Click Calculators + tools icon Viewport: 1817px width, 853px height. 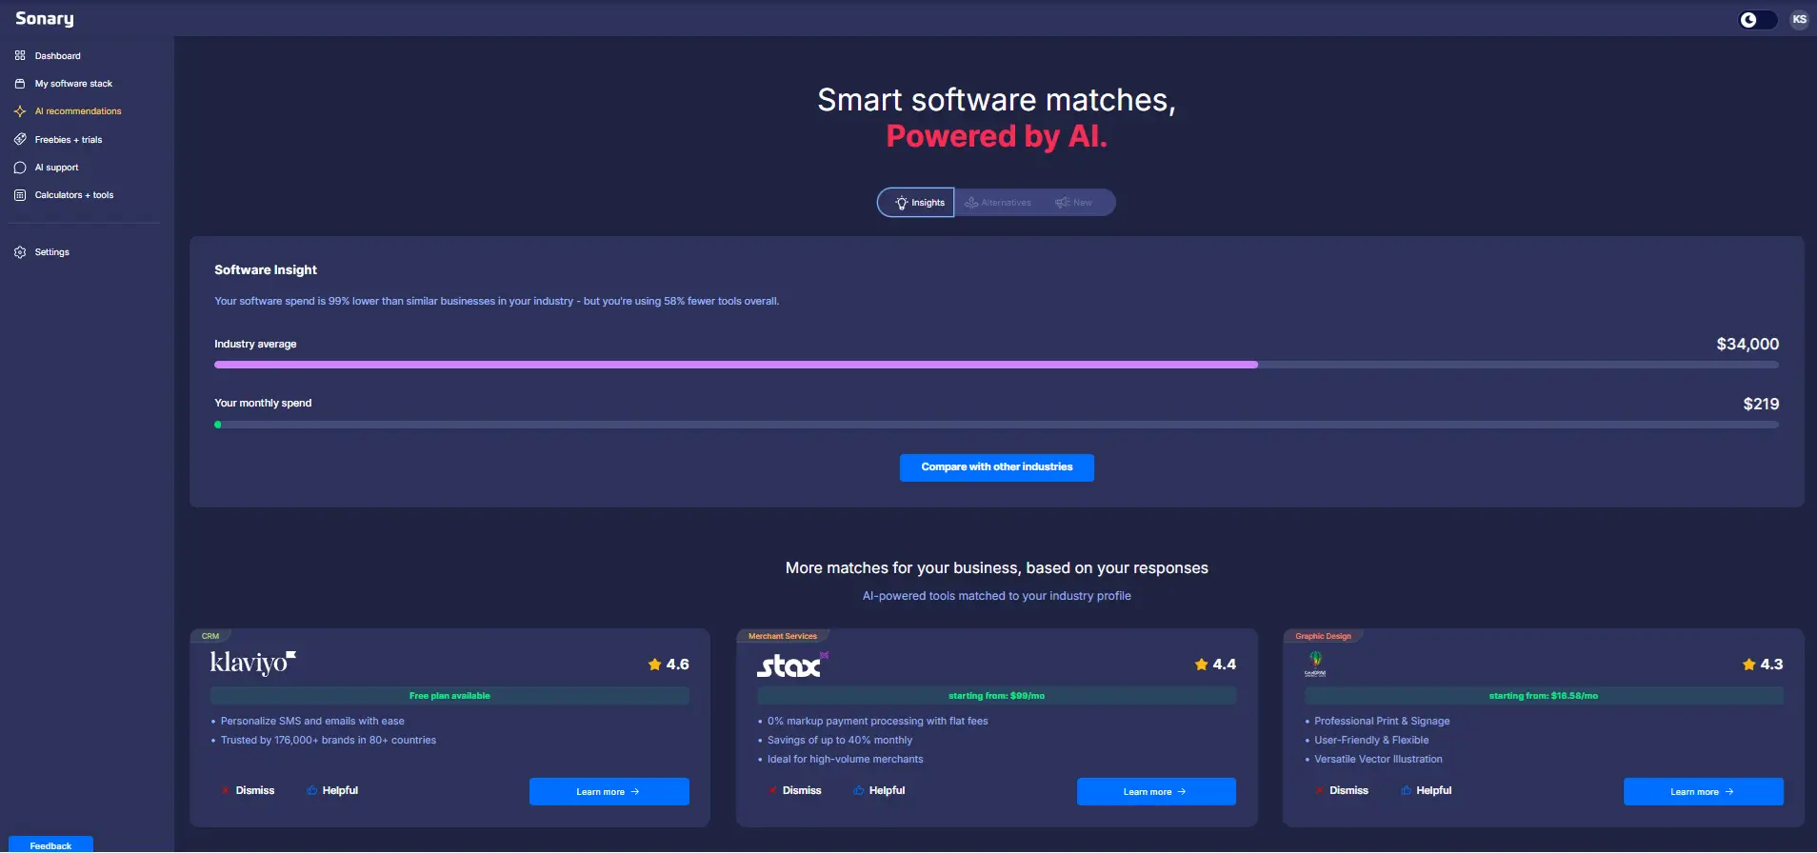click(x=20, y=195)
